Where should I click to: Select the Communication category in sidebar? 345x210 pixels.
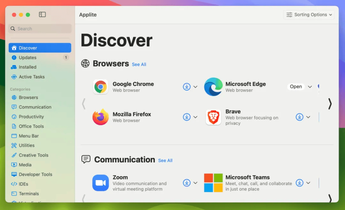tap(40, 107)
